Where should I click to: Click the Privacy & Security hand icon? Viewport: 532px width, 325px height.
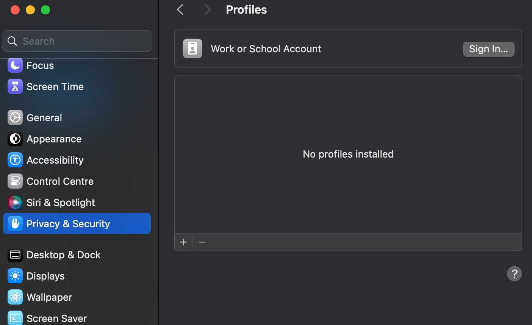pos(15,224)
